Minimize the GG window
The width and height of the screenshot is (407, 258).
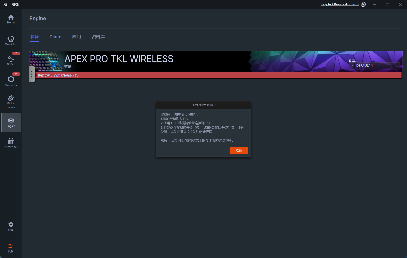click(374, 4)
